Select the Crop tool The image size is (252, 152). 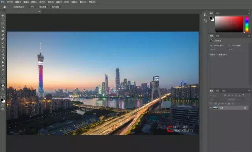click(3, 31)
